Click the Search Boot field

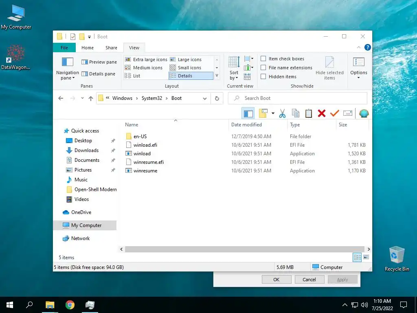pos(298,98)
